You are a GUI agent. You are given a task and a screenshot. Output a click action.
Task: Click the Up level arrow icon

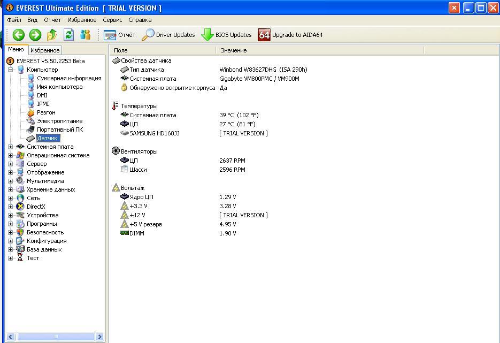click(x=52, y=35)
